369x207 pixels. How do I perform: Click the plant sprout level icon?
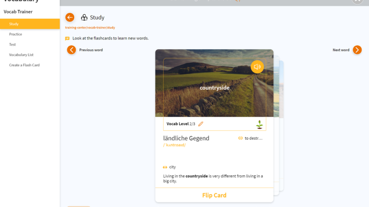tap(259, 124)
